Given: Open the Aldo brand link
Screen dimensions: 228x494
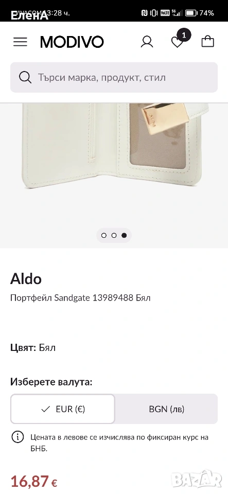Looking at the screenshot, I should tap(26, 279).
